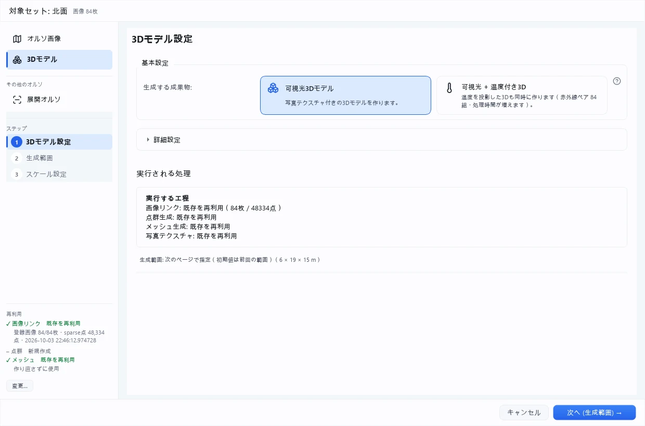Screen dimensions: 645x426
Task: Go to step 生成範囲
Action: point(59,158)
